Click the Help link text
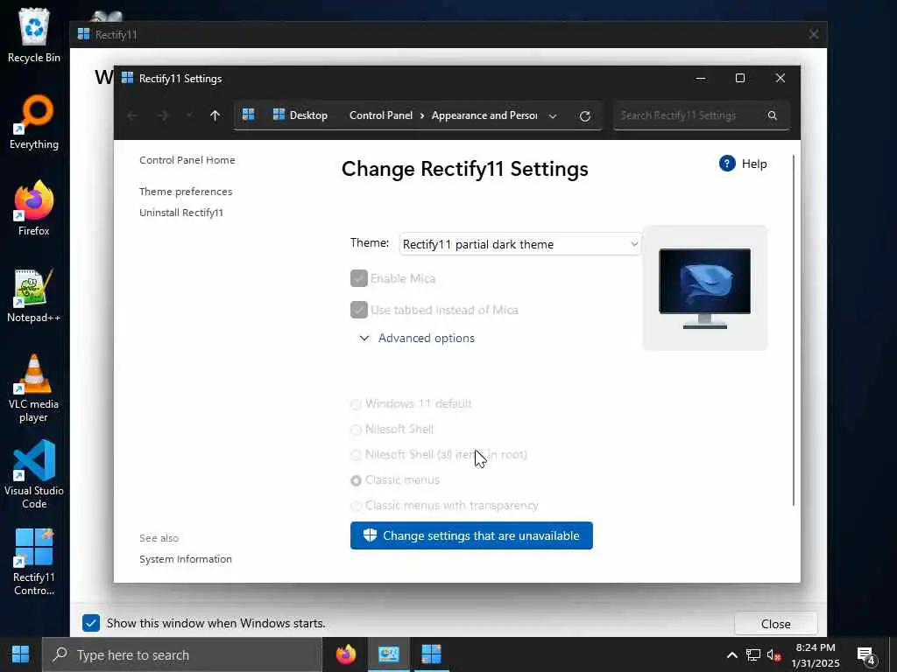The height and width of the screenshot is (672, 897). tap(754, 164)
